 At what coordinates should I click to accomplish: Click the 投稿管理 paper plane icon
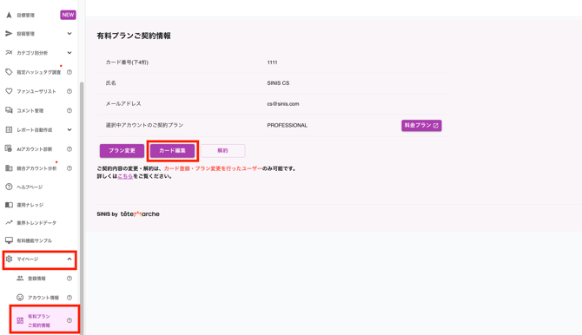[x=9, y=33]
